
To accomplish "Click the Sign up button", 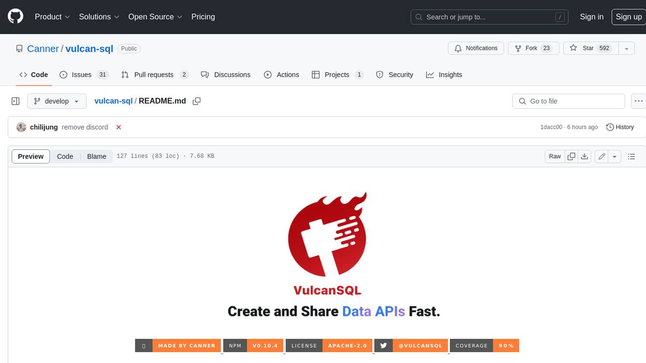I will point(628,17).
